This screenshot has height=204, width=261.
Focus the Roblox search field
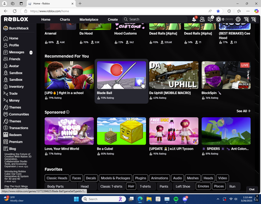pos(155,19)
